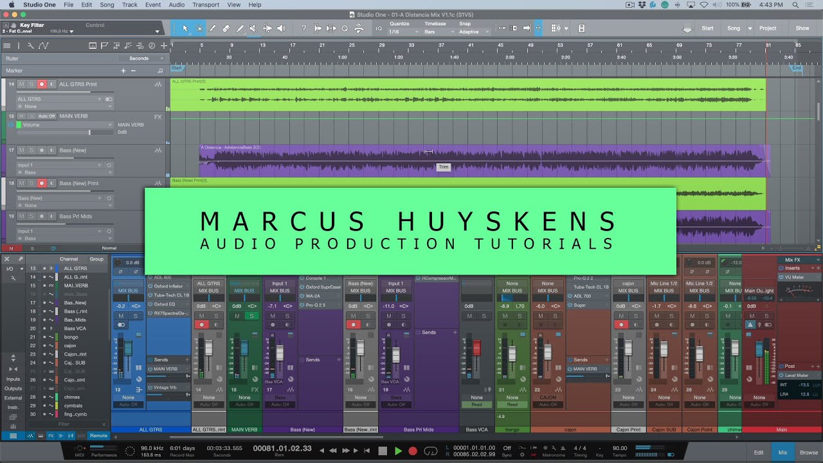Viewport: 823px width, 463px height.
Task: Add a marker with the plus button
Action: 123,71
